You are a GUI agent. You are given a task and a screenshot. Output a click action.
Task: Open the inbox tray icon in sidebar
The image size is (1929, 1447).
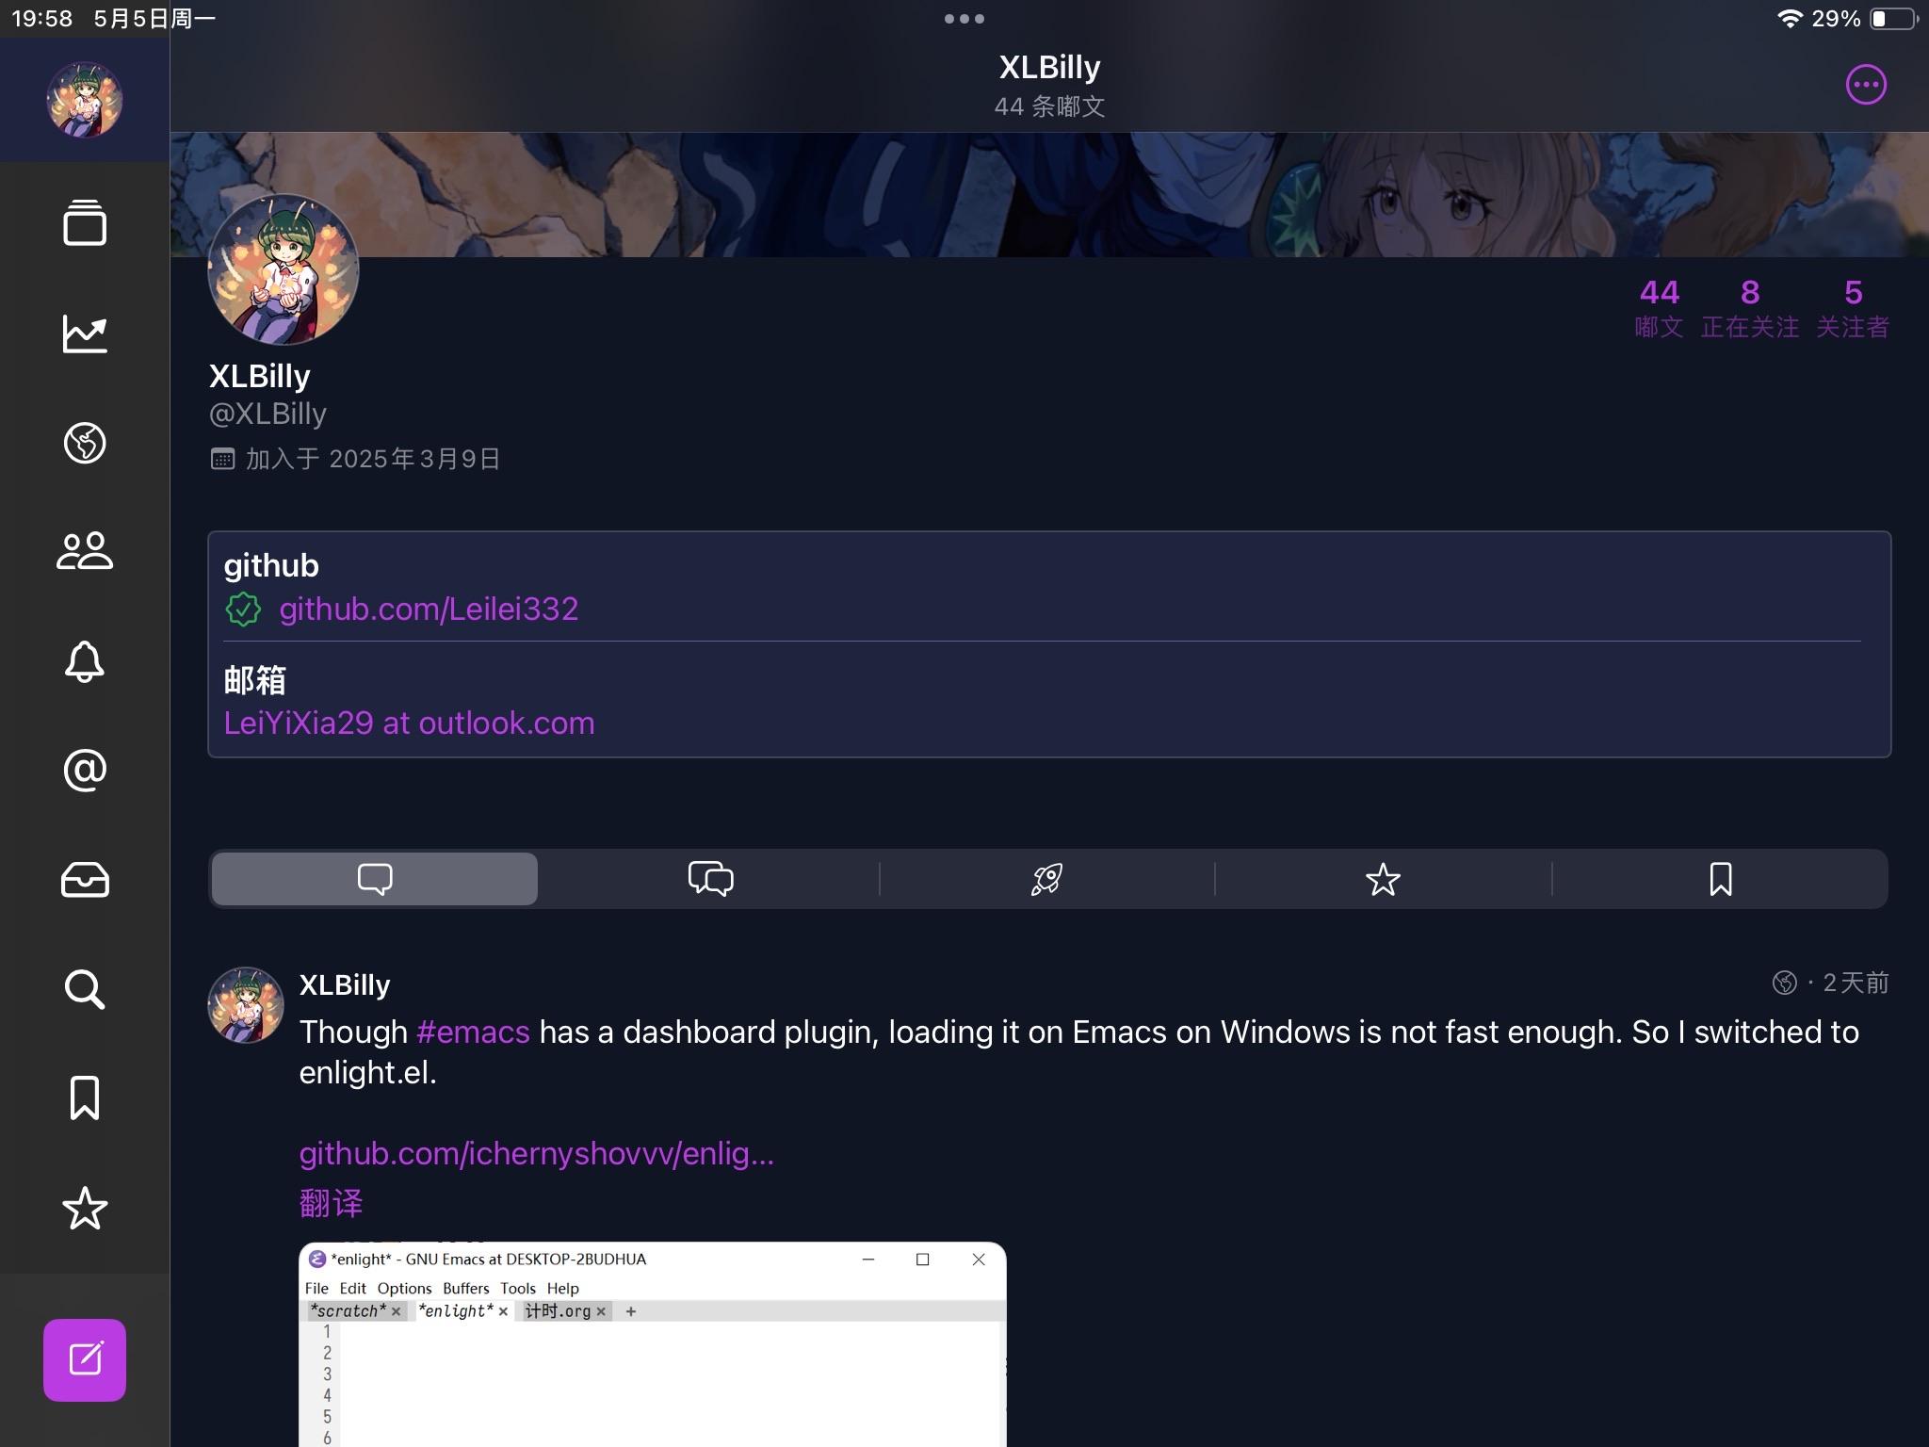tap(85, 880)
